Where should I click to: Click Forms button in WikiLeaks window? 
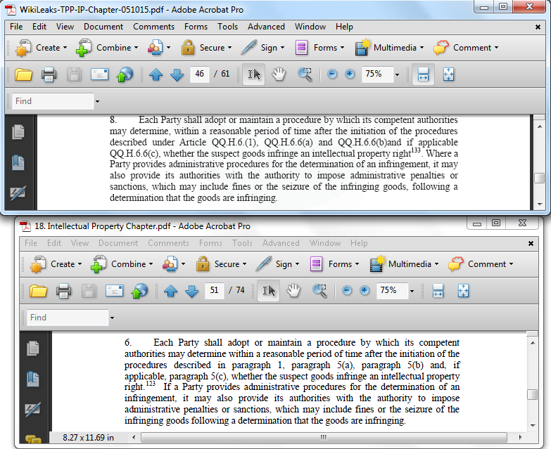319,48
